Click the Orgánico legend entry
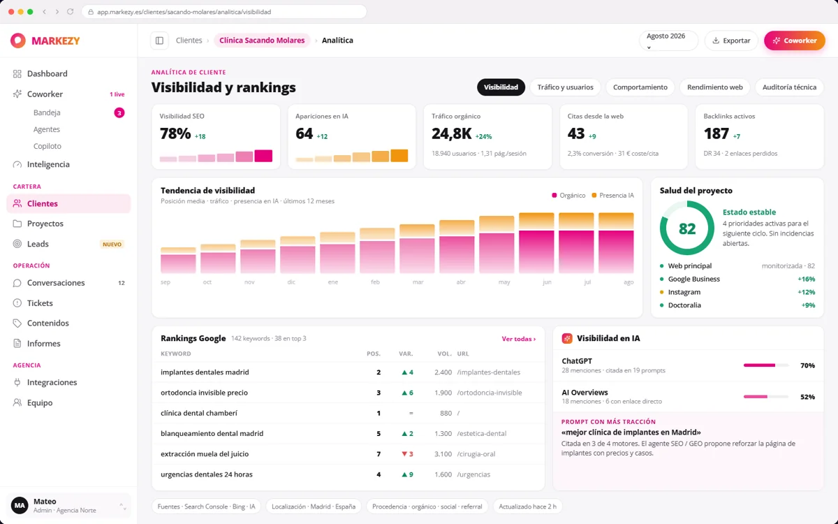 [568, 196]
